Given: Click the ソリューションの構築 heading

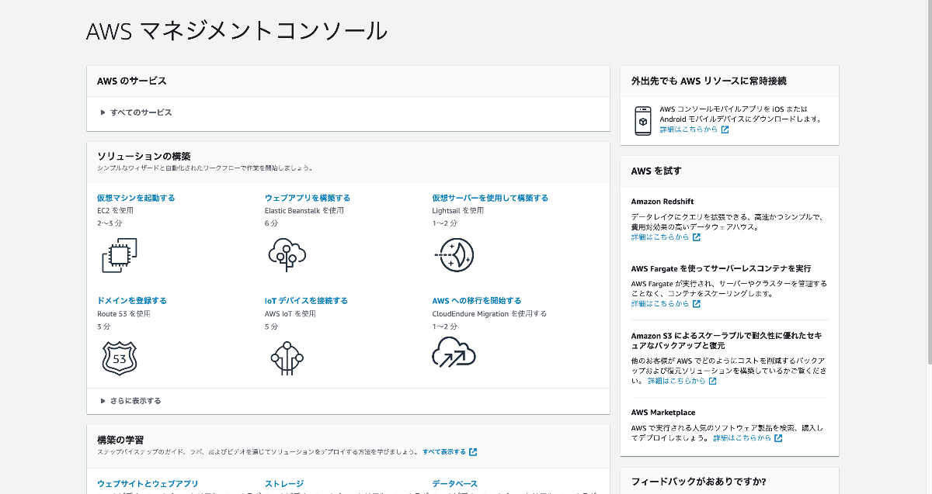Looking at the screenshot, I should 144,156.
